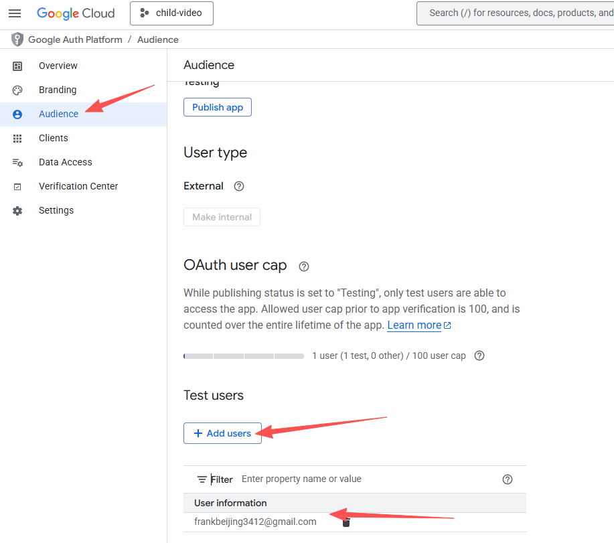Click the Publish app button

coord(218,107)
